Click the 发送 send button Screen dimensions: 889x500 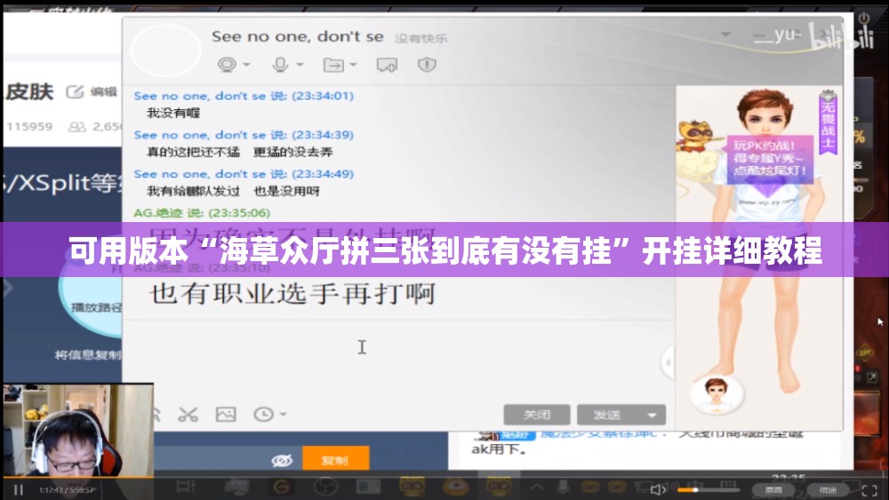pyautogui.click(x=608, y=415)
